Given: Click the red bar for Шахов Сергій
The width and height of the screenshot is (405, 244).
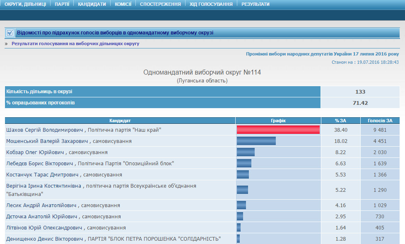Looking at the screenshot, I should (278, 130).
